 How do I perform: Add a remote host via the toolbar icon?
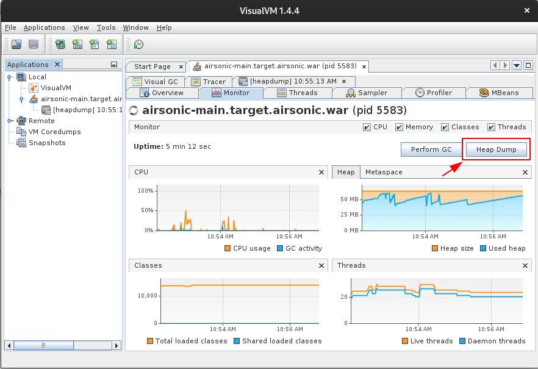pyautogui.click(x=60, y=44)
